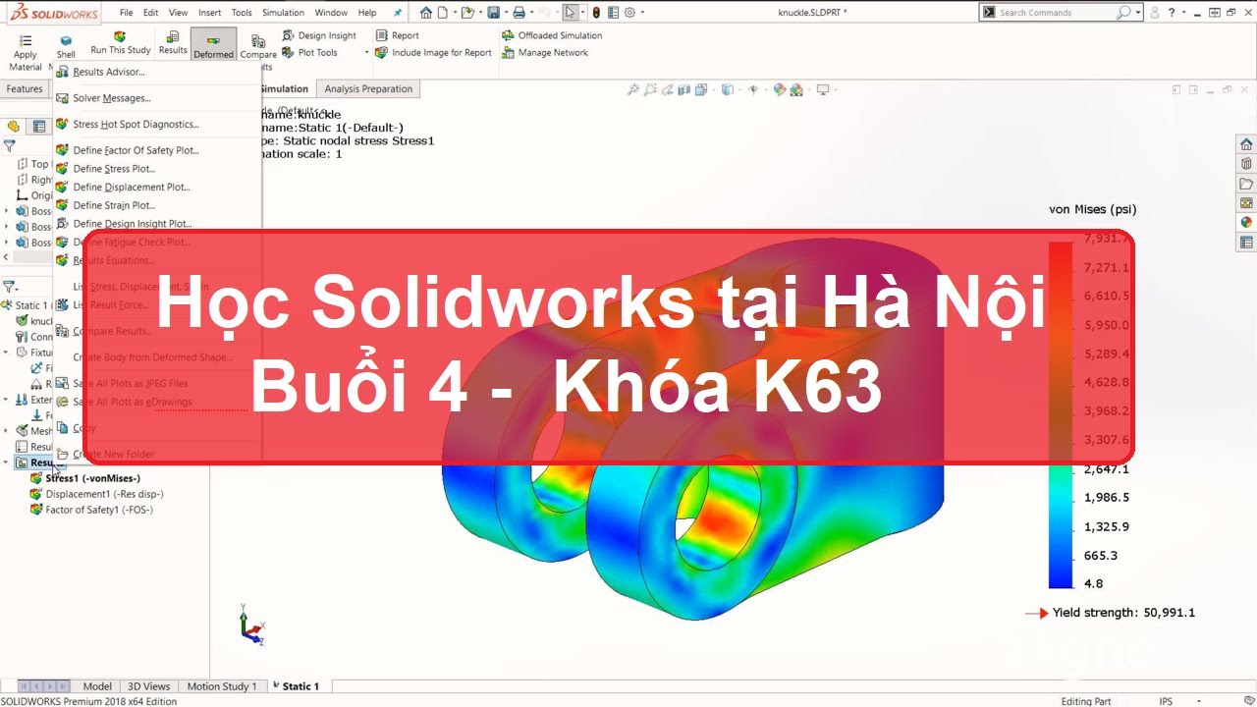Open Plot Tools
This screenshot has width=1257, height=707.
tap(310, 53)
